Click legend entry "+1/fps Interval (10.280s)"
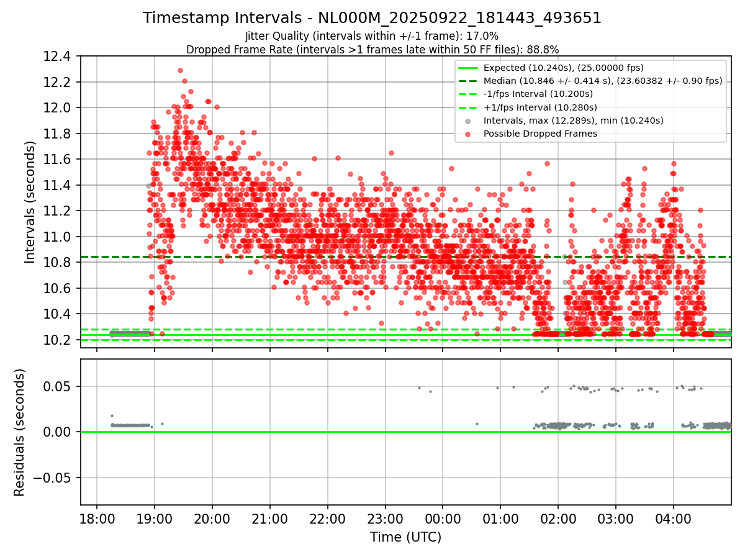The image size is (745, 559). click(539, 107)
